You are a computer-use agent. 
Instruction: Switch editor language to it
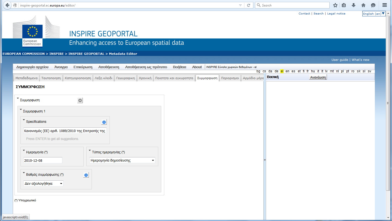[x=318, y=71]
